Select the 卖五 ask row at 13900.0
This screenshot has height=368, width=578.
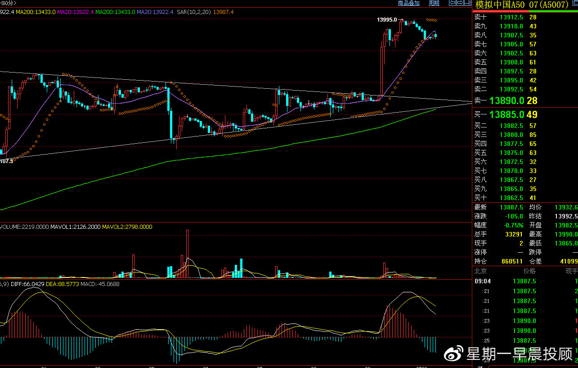point(525,62)
